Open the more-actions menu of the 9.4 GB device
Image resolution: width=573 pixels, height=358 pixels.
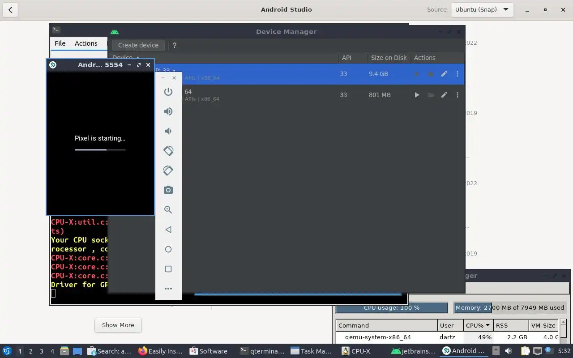pyautogui.click(x=458, y=74)
